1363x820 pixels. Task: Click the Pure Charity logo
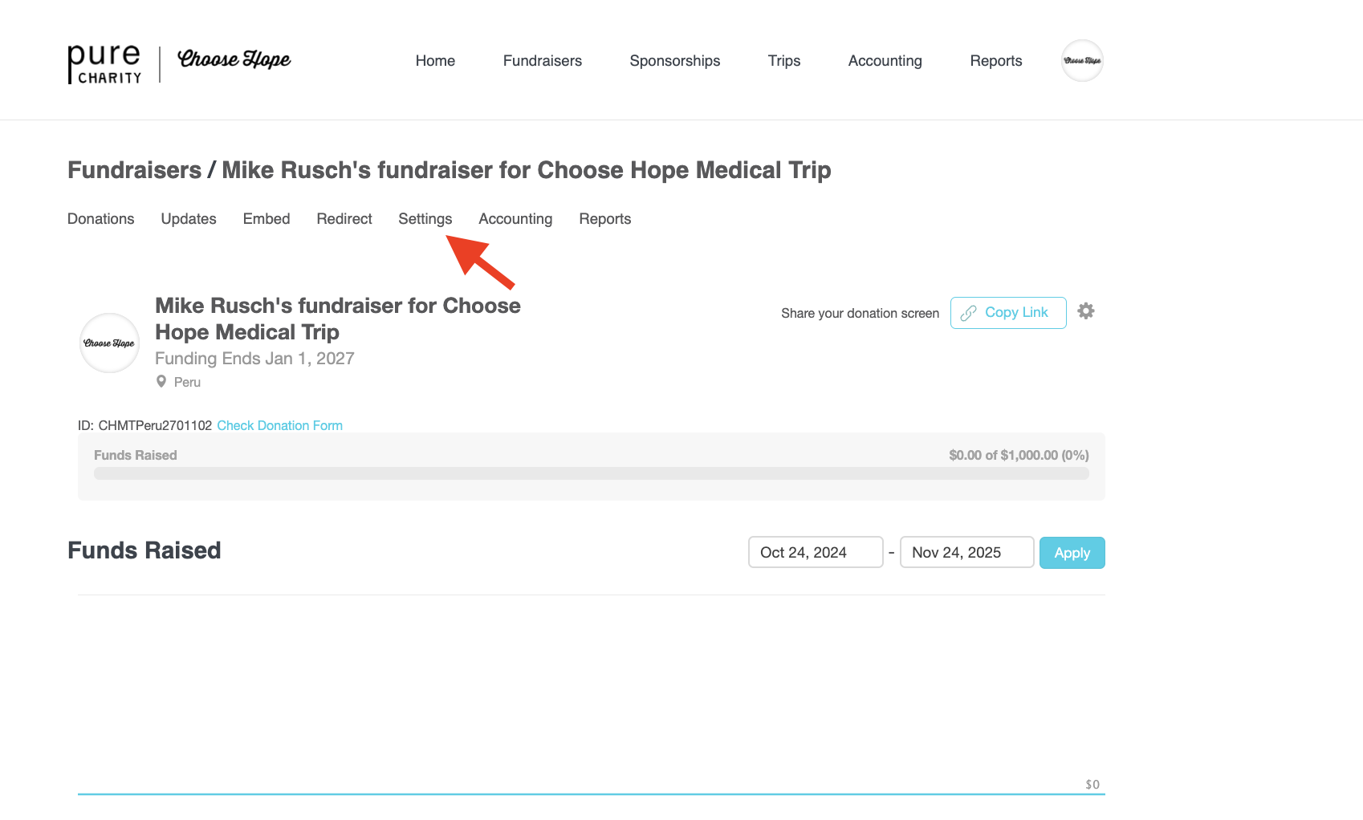pos(104,64)
